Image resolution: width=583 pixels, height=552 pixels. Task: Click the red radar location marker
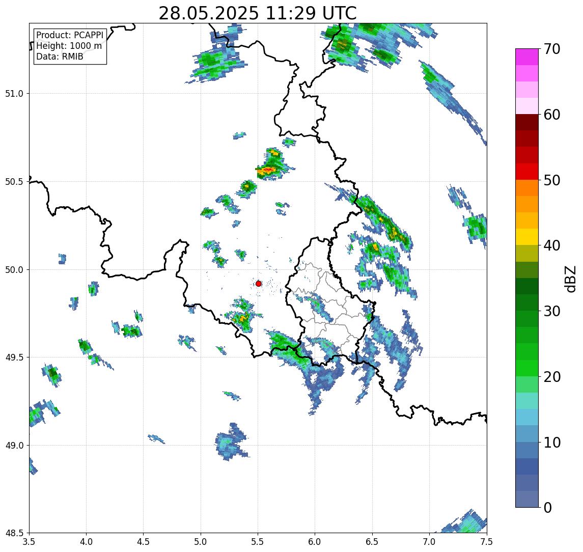(x=259, y=284)
